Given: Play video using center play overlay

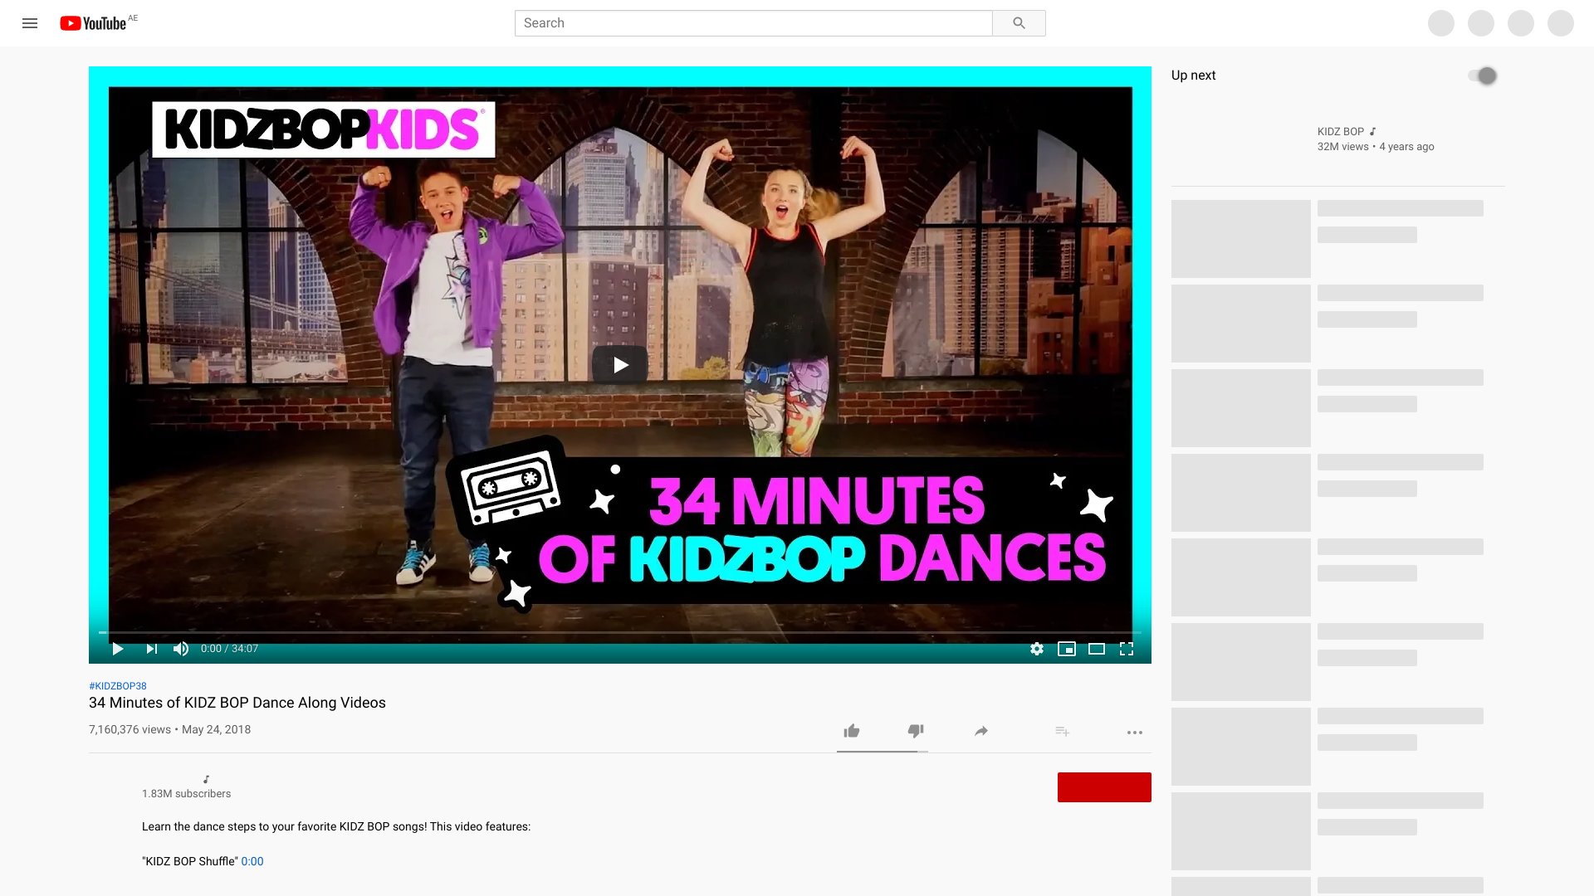Looking at the screenshot, I should [620, 365].
